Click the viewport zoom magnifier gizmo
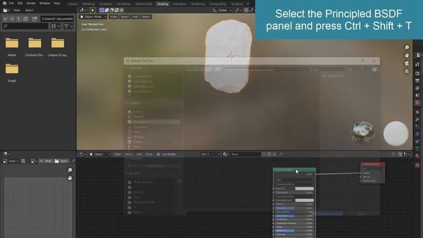The width and height of the screenshot is (423, 238). coord(406,48)
